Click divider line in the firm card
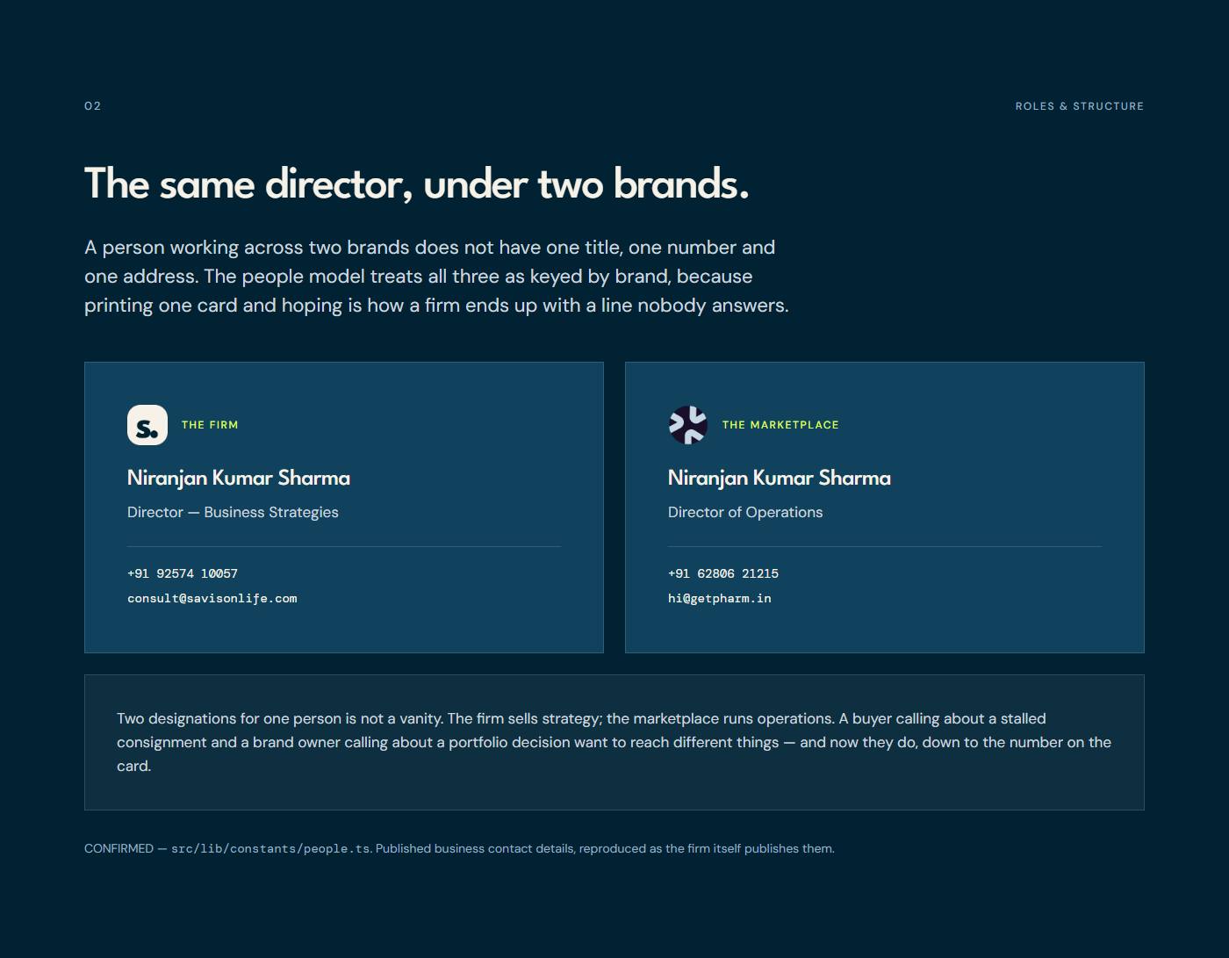 [344, 546]
